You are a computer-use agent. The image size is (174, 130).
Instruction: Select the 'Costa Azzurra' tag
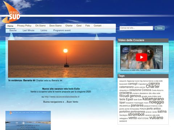point(157,90)
